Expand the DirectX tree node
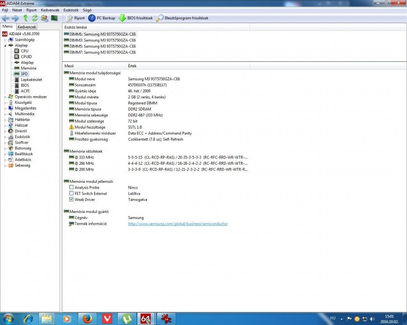Viewport: 407px width, 325px height. tap(5, 131)
